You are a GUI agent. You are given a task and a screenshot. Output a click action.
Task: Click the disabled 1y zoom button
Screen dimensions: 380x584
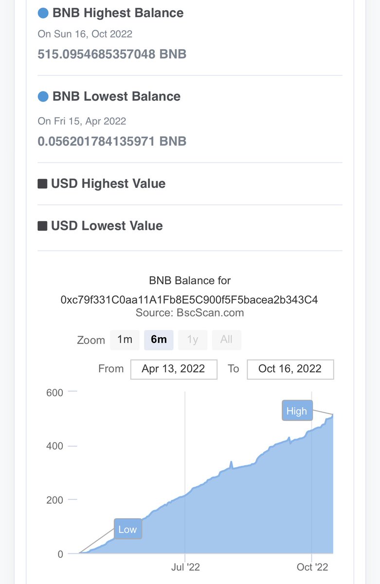pos(193,340)
